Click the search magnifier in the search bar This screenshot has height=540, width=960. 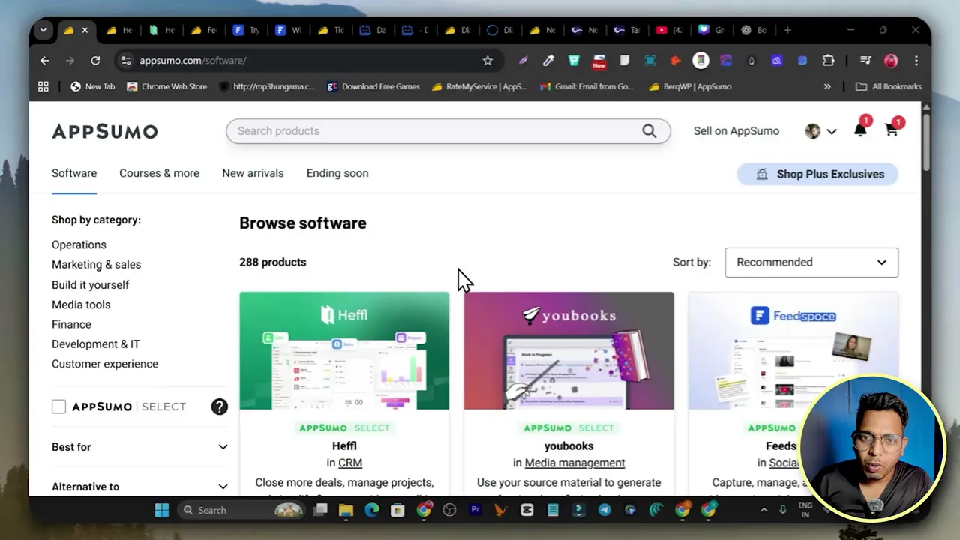pos(649,131)
